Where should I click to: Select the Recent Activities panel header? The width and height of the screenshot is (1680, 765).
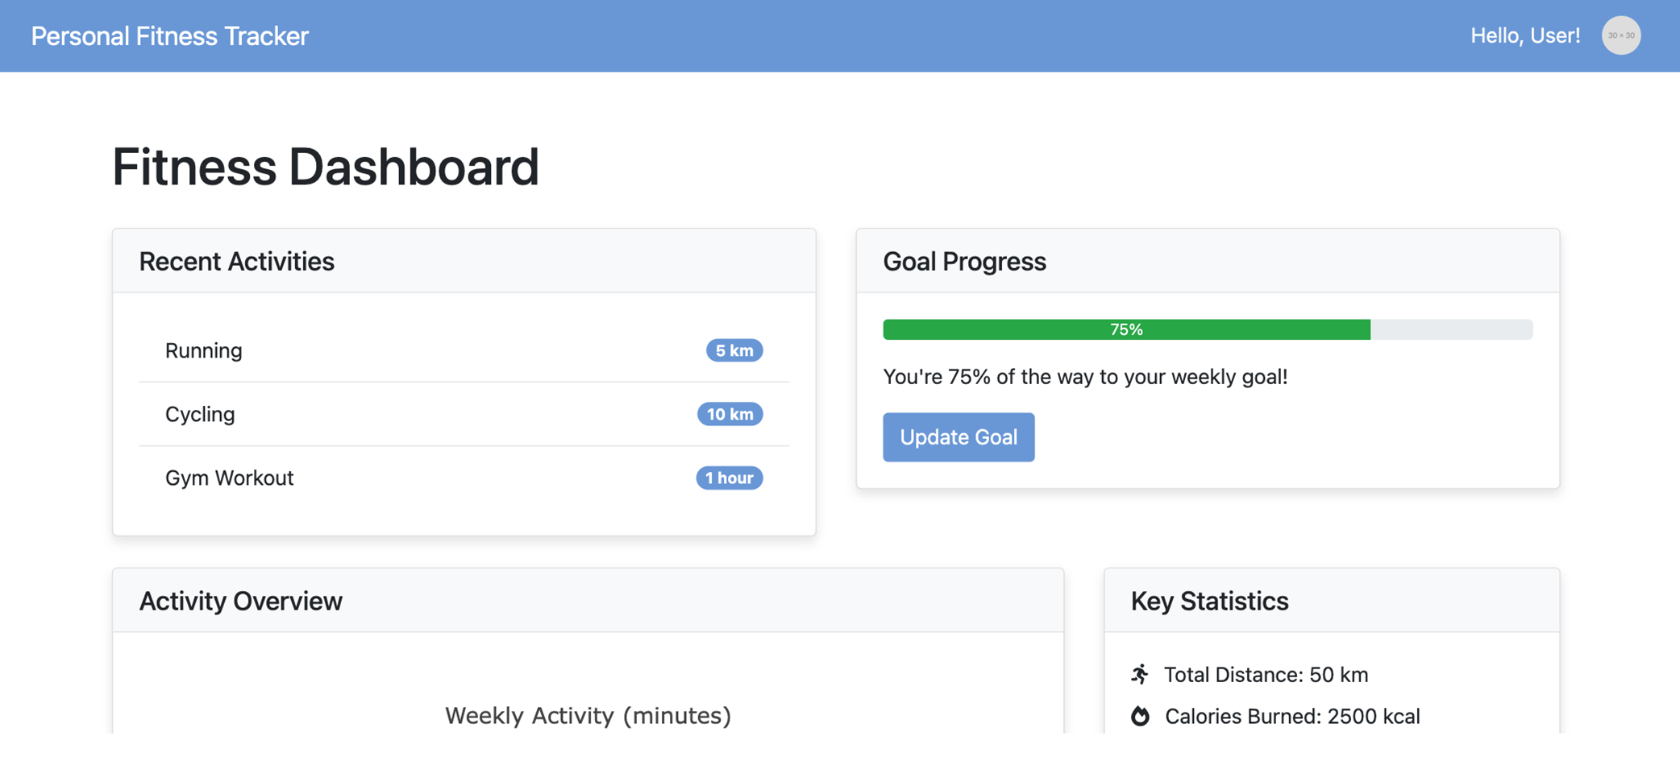237,261
